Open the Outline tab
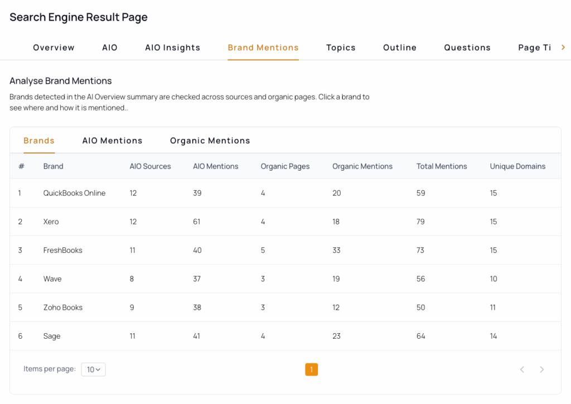 [x=399, y=48]
